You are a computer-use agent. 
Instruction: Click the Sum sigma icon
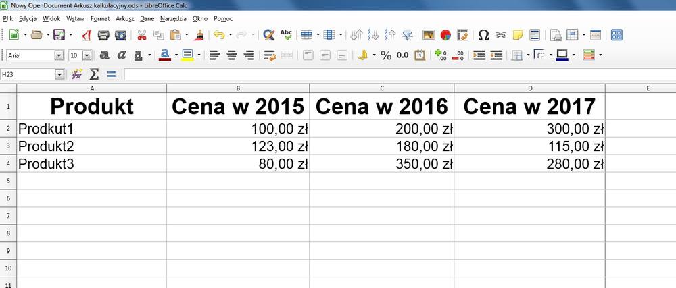(x=94, y=74)
